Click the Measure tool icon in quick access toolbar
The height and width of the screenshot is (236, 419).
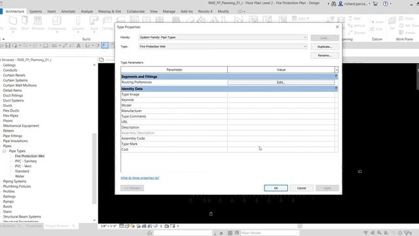pyautogui.click(x=54, y=46)
